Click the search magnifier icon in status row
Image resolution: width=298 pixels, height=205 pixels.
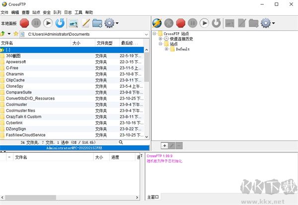click(121, 142)
